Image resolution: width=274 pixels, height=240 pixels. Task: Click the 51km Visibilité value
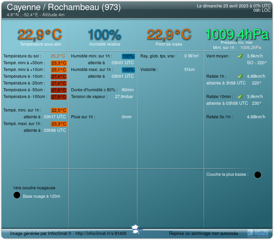[x=189, y=70]
